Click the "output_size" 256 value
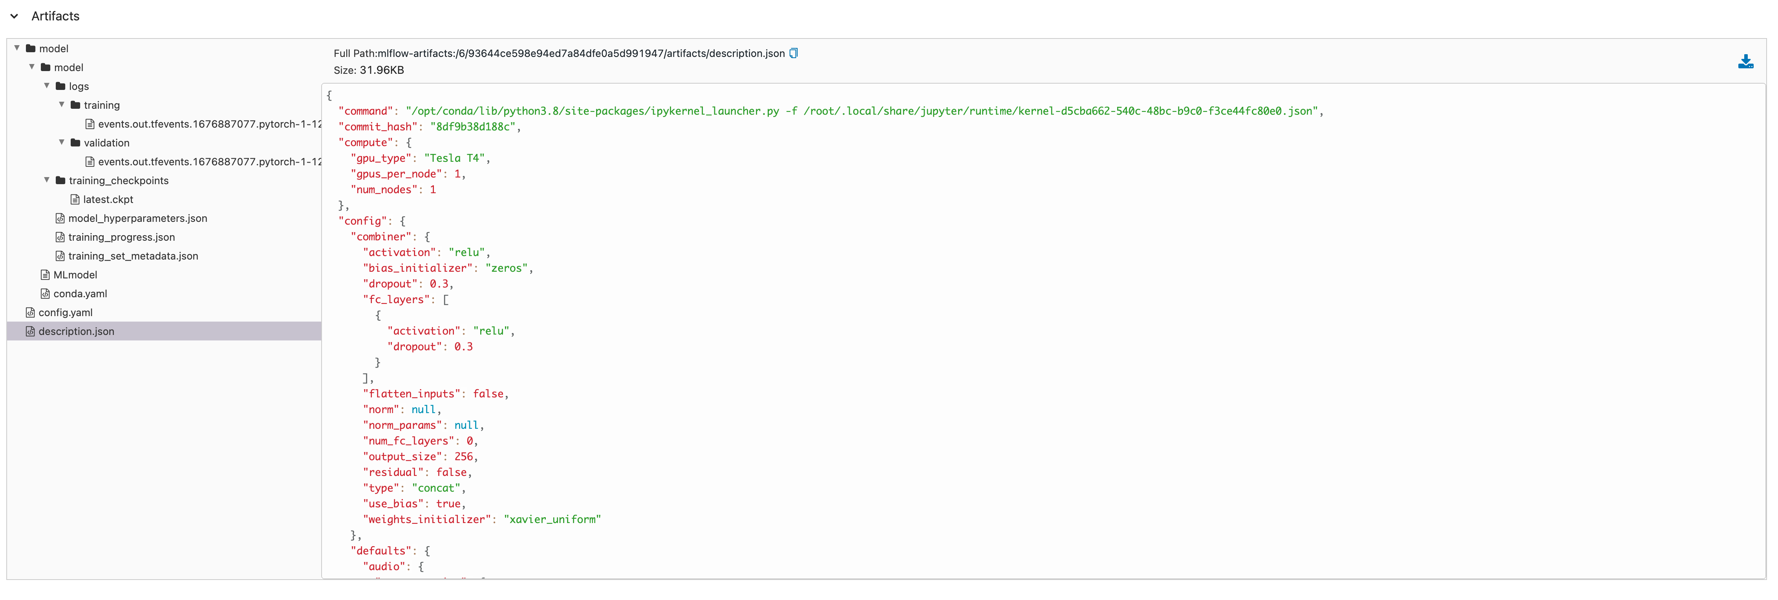The width and height of the screenshot is (1778, 600). 463,456
